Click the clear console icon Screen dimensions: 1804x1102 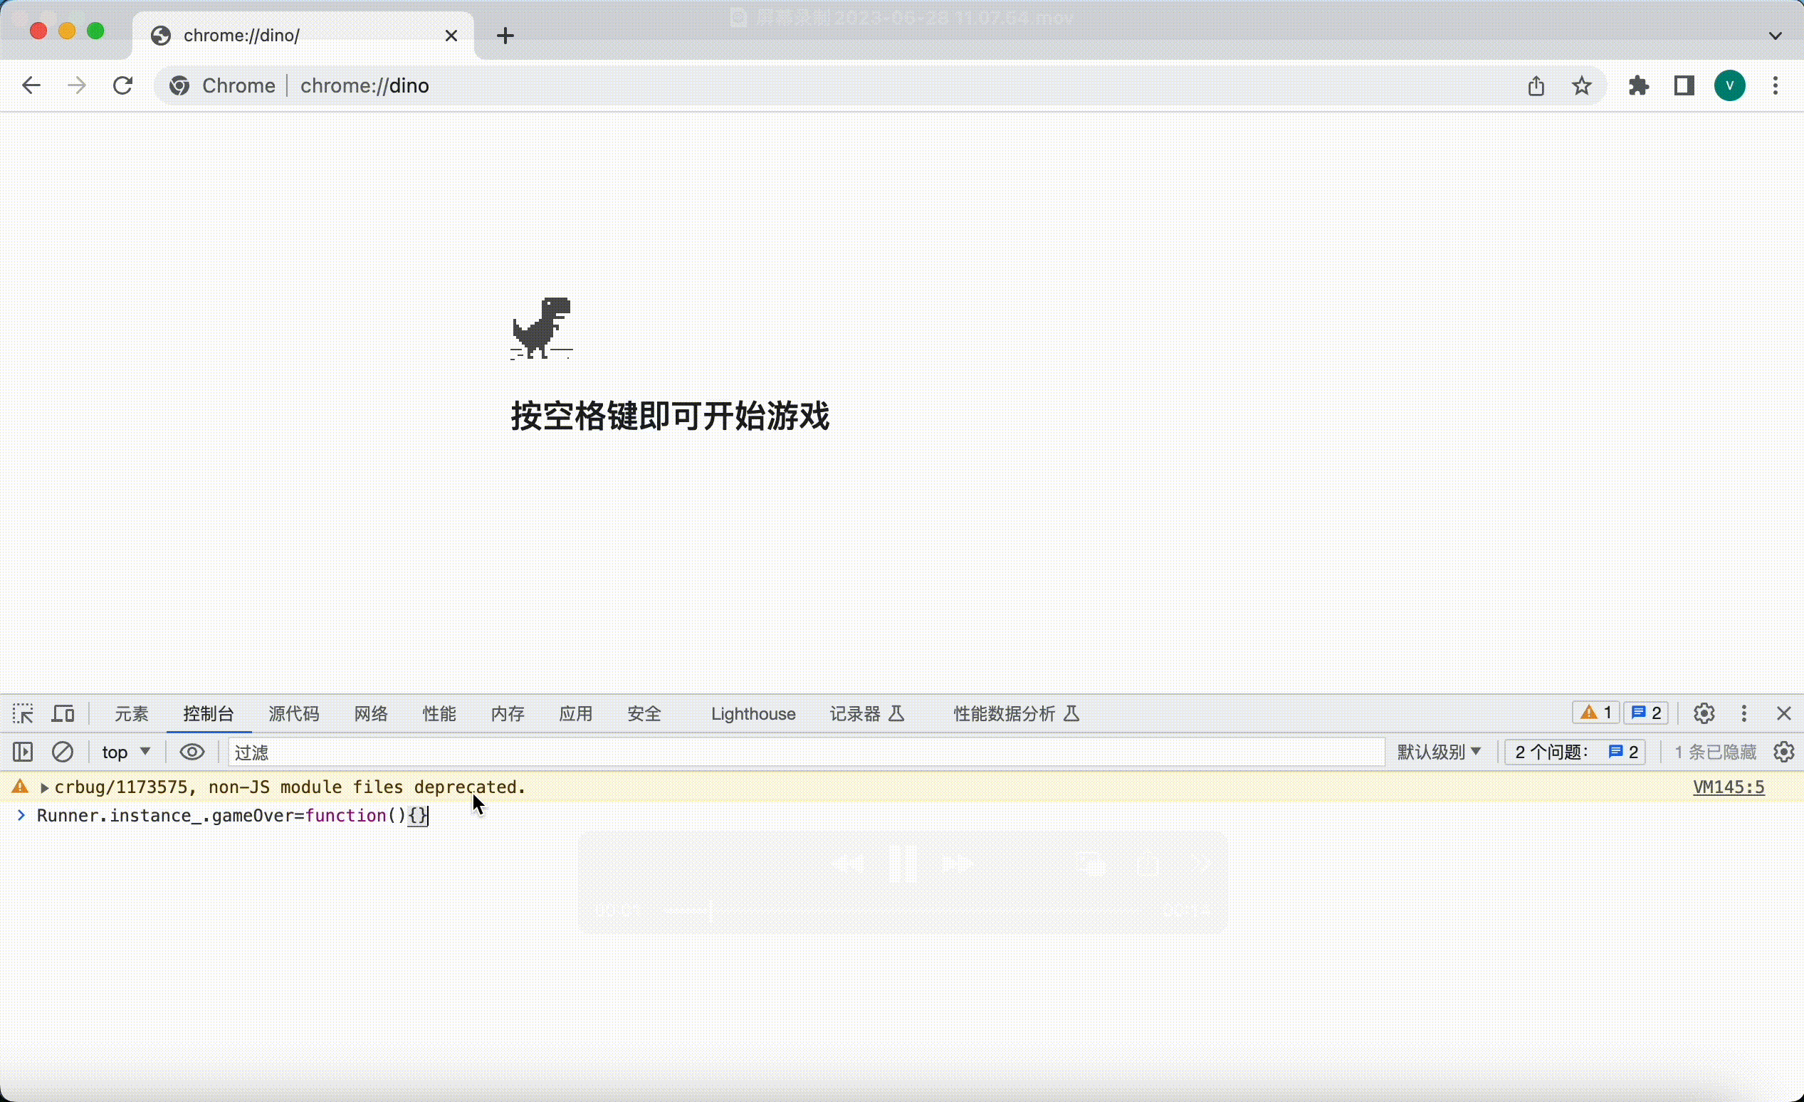pyautogui.click(x=63, y=751)
